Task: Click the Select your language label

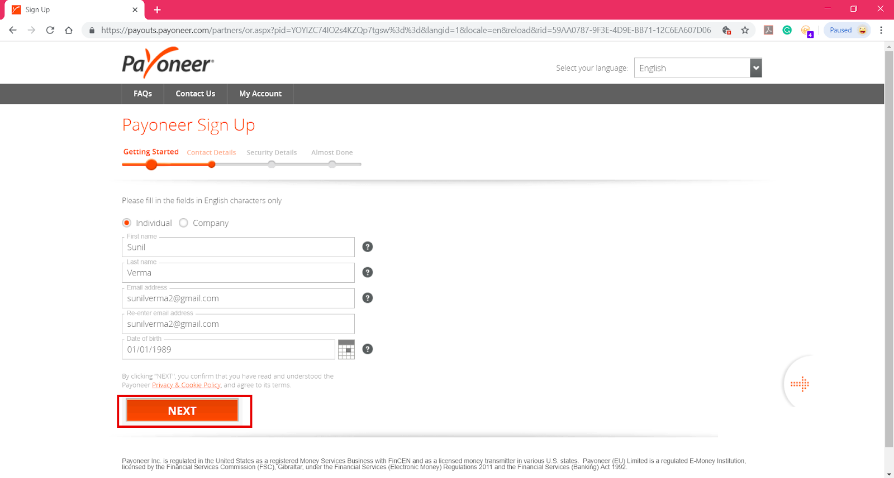Action: [592, 68]
